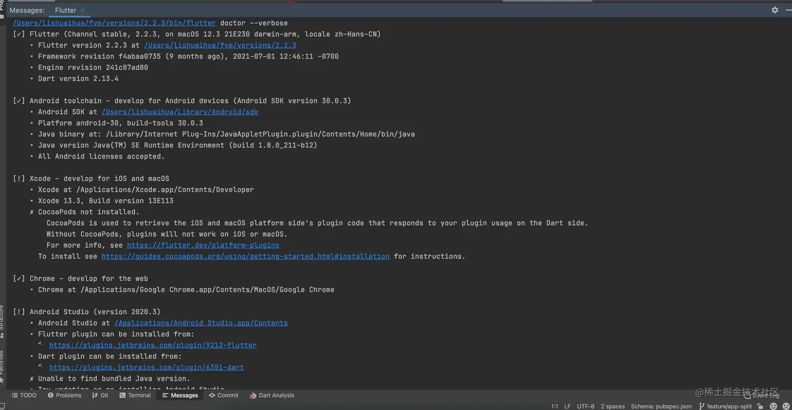Open Event Log in status bar
Viewport: 792px width, 410px height.
coord(761,395)
